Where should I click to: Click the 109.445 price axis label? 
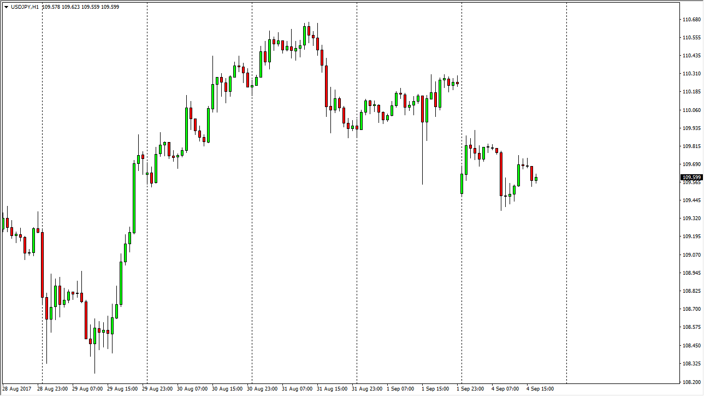click(691, 200)
